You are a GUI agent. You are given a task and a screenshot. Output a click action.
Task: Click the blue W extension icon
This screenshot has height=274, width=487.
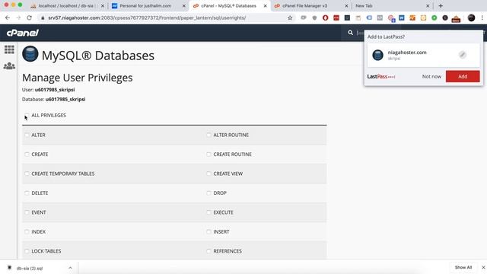tap(402, 18)
